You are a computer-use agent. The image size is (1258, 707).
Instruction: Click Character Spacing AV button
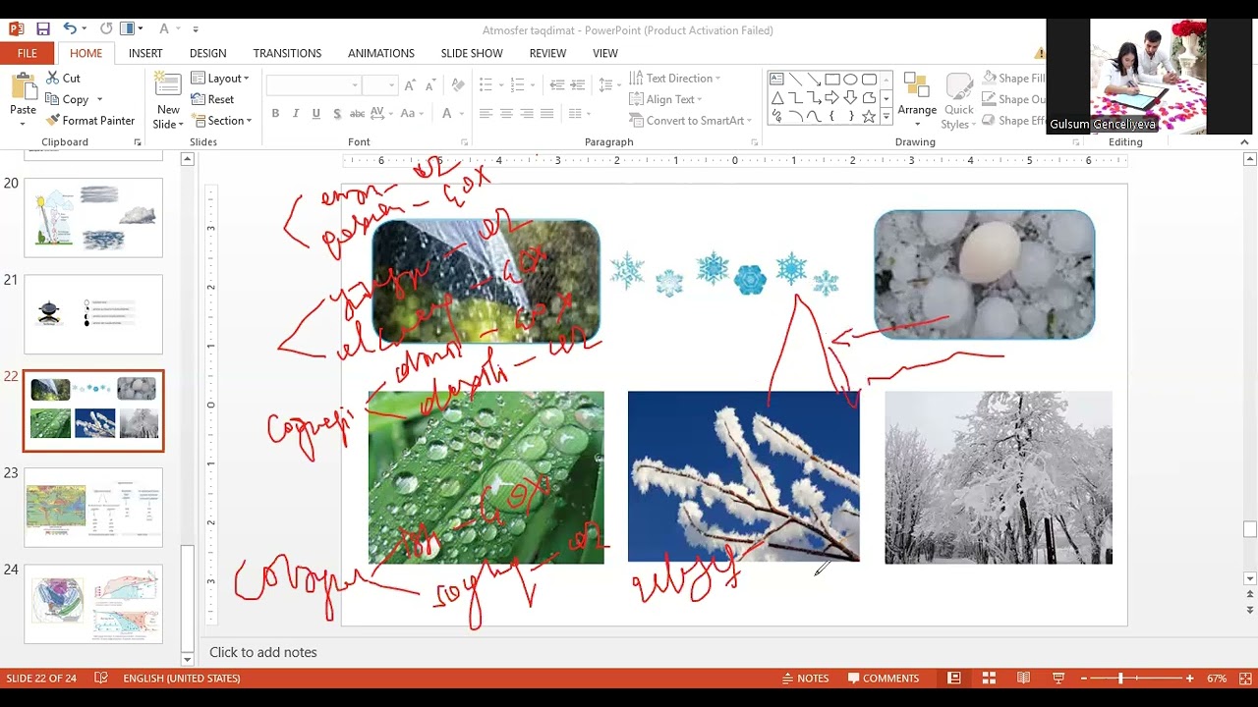tap(381, 114)
